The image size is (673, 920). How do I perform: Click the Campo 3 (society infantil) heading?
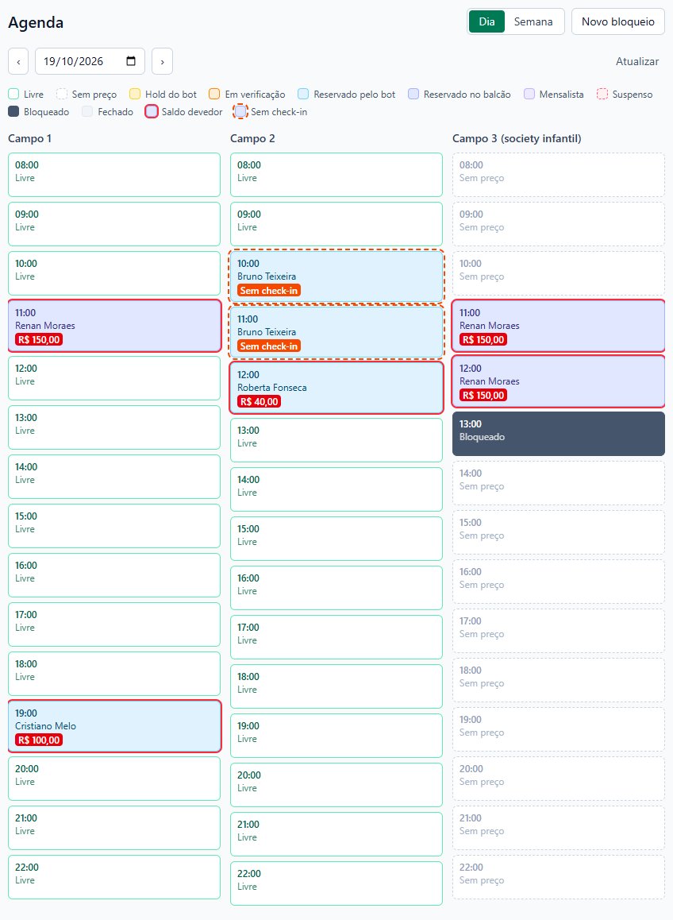(517, 138)
